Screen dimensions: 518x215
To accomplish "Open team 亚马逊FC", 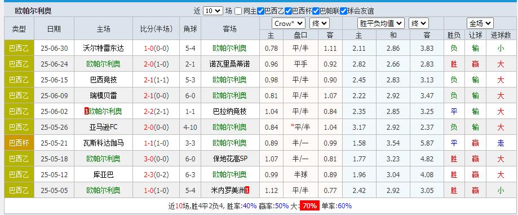I will [103, 127].
